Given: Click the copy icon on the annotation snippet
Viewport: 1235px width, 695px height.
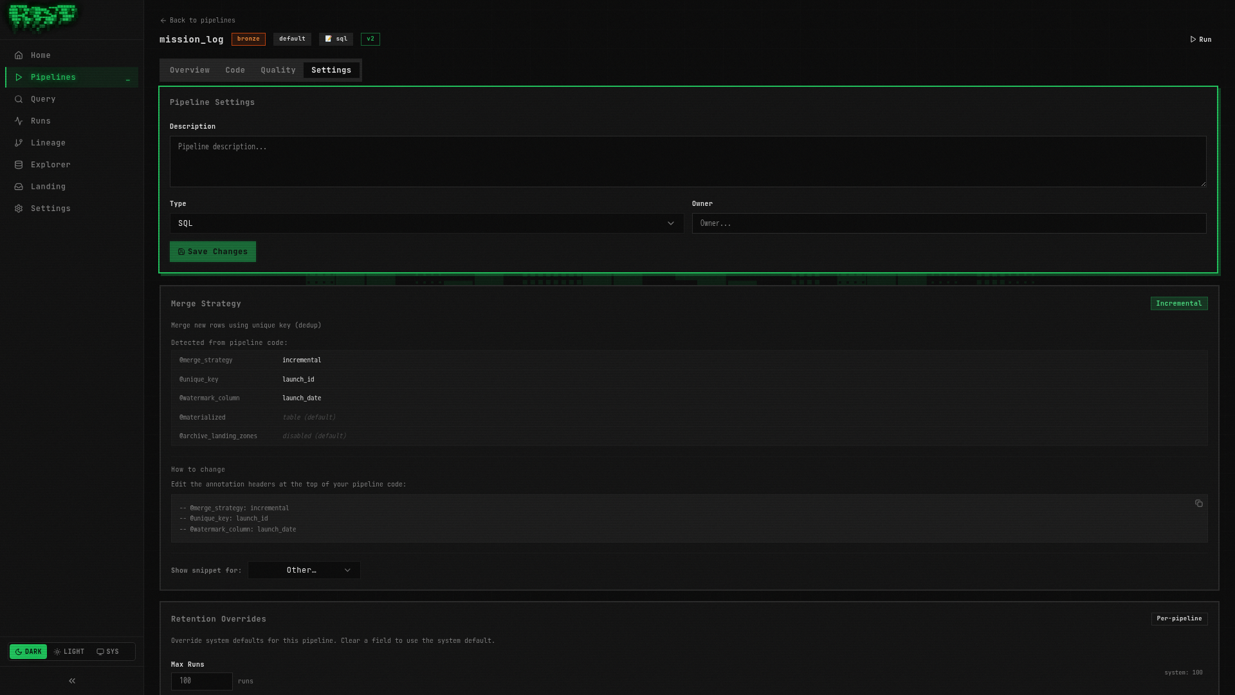Looking at the screenshot, I should pos(1198,503).
